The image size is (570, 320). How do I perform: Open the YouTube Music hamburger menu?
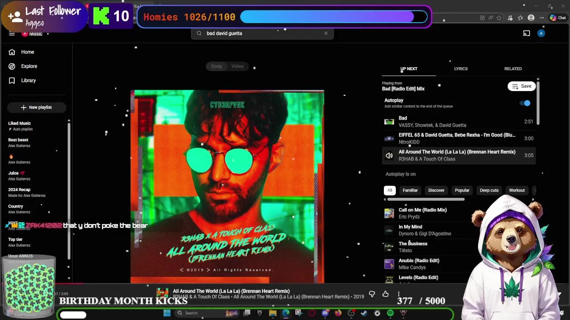click(x=12, y=34)
